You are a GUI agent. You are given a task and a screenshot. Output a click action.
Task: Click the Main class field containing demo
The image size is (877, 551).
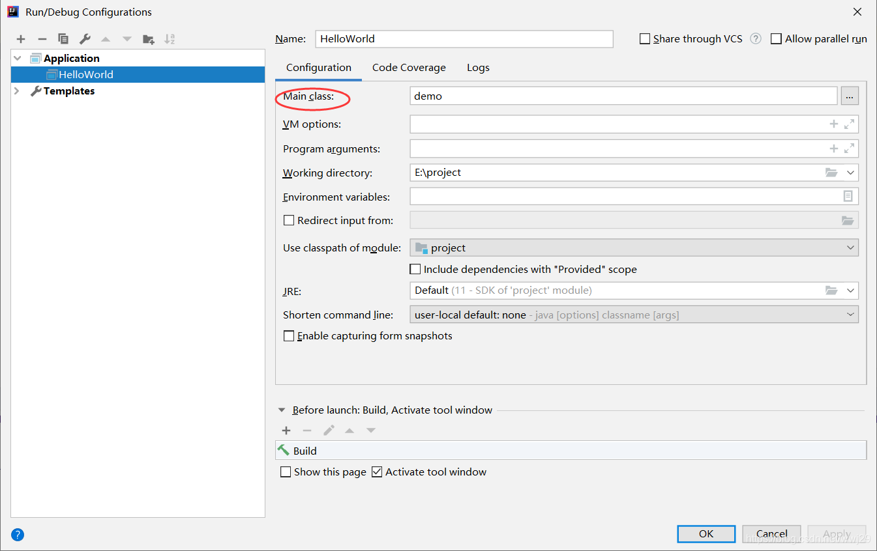[623, 96]
